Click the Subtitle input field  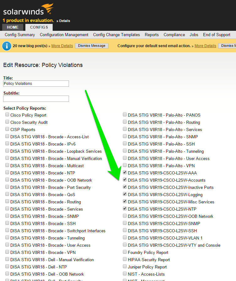36,99
